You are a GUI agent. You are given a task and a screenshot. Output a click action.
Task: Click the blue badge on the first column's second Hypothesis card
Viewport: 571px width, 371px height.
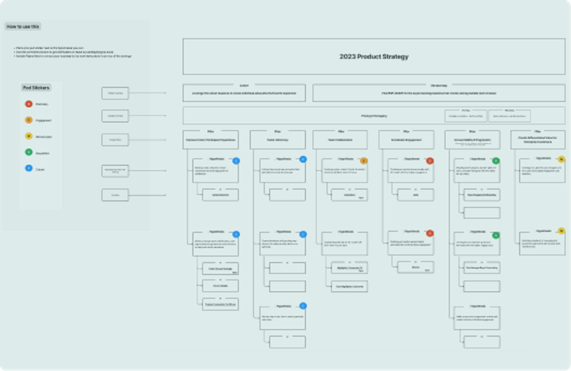pos(235,233)
